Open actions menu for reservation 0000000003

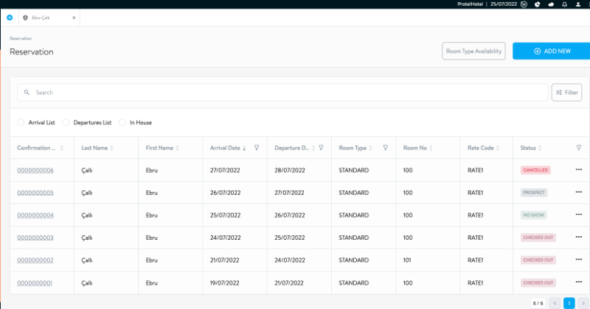point(579,238)
